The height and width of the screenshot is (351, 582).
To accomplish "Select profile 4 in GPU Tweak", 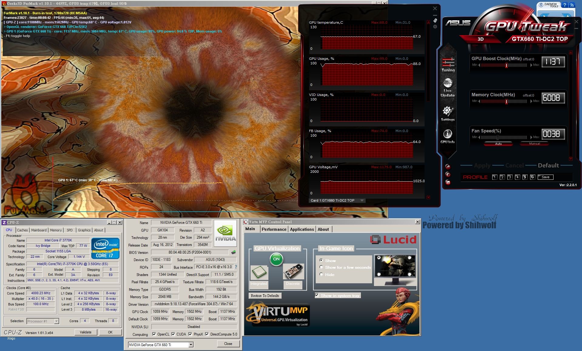I will click(517, 177).
